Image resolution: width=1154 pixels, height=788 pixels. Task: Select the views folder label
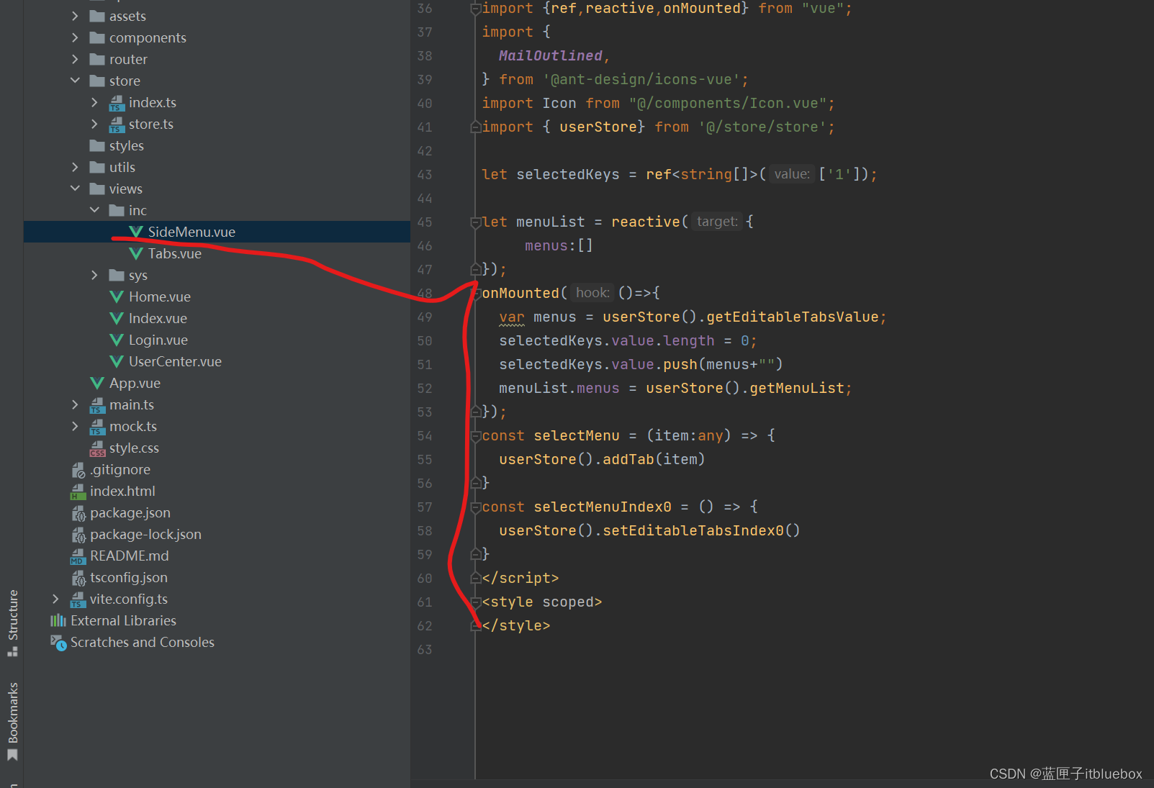[x=126, y=189]
